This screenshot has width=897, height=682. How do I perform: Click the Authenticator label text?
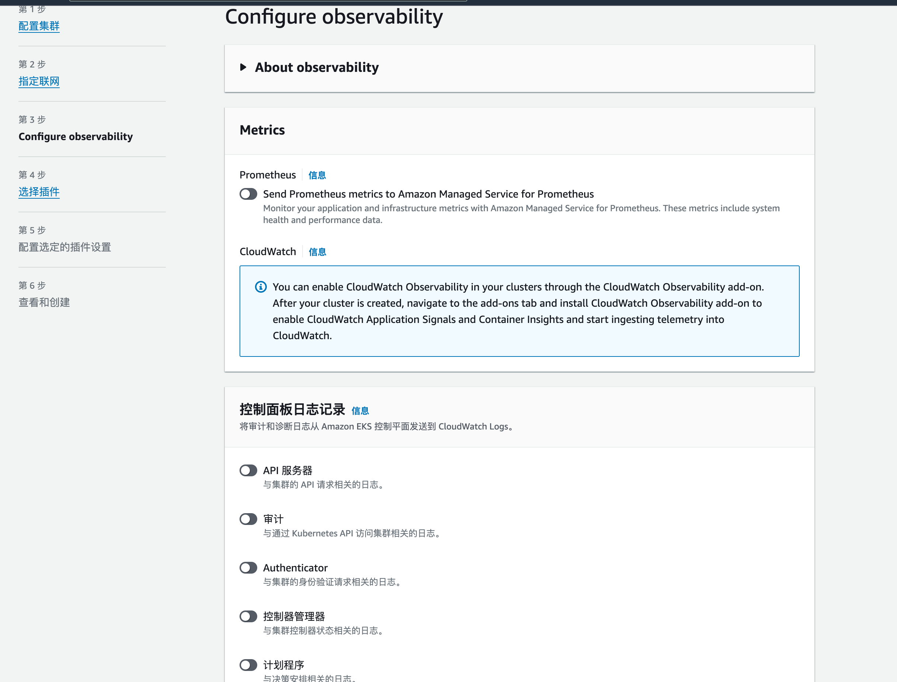tap(295, 568)
